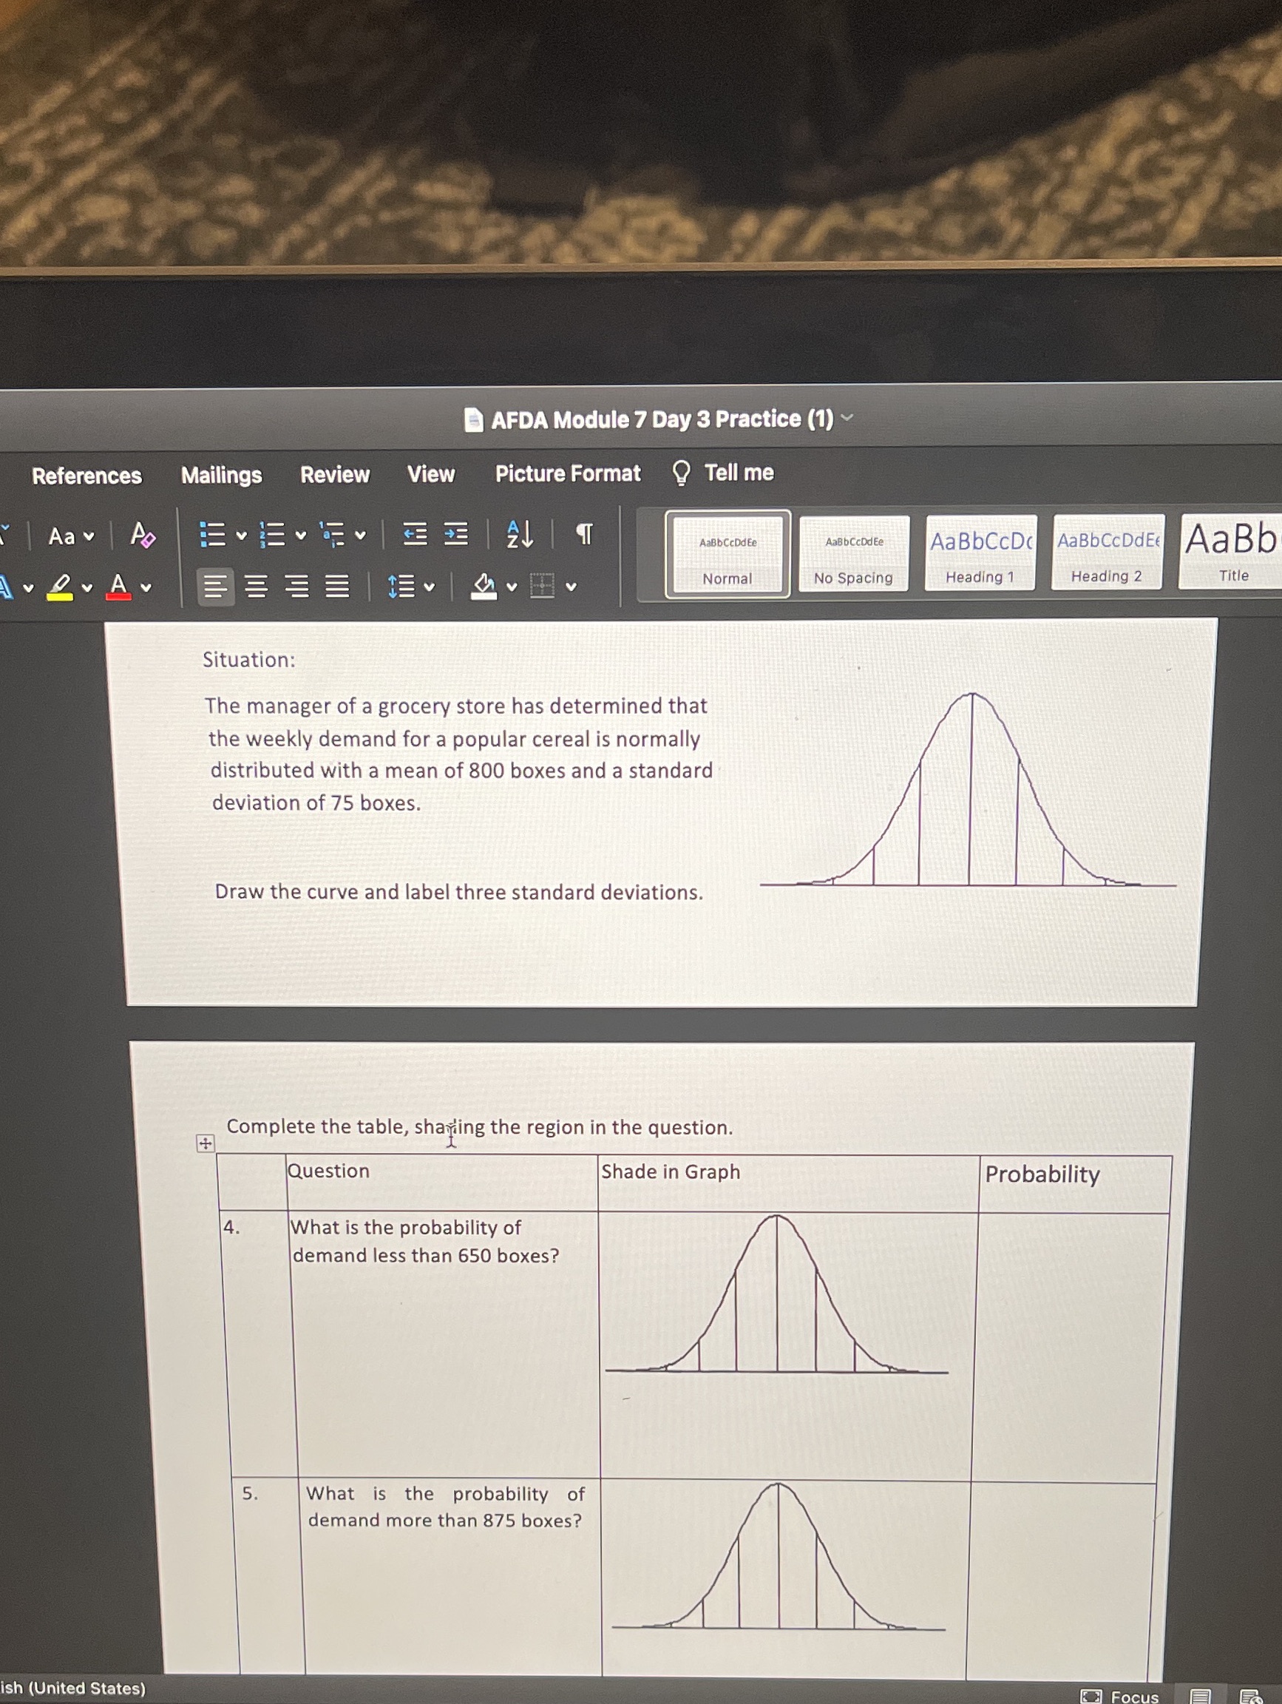This screenshot has height=1704, width=1282.
Task: Open the Picture Format tab
Action: coord(568,473)
